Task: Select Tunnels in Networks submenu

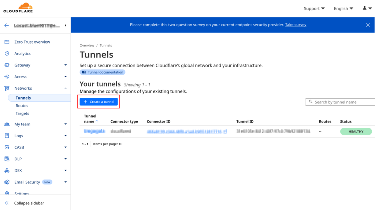Action: pyautogui.click(x=23, y=98)
